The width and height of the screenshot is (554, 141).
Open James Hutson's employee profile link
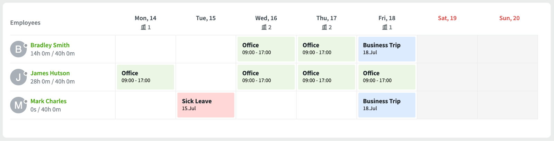(50, 73)
